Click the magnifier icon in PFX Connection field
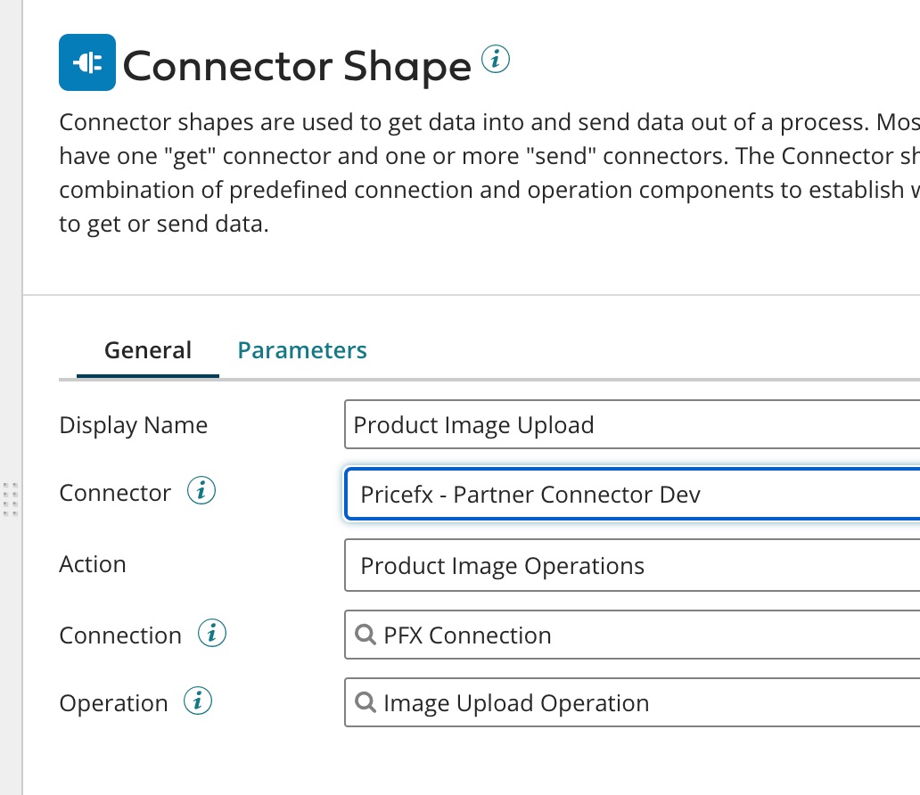Screen dimensions: 920x795 (x=366, y=635)
